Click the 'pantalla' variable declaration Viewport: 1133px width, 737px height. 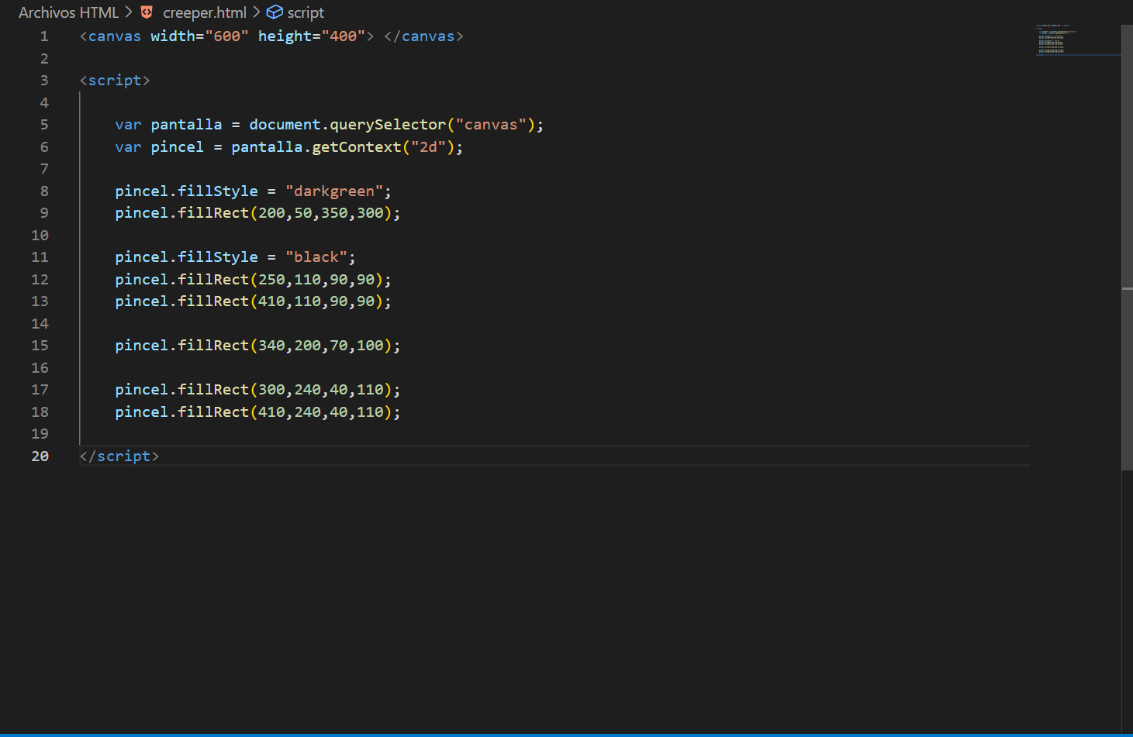click(x=186, y=125)
